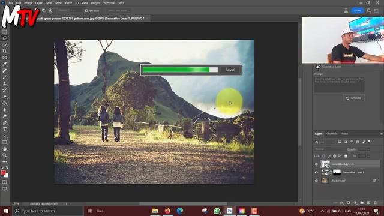Open the Filter menu
The width and height of the screenshot is (384, 216).
[x=68, y=3]
